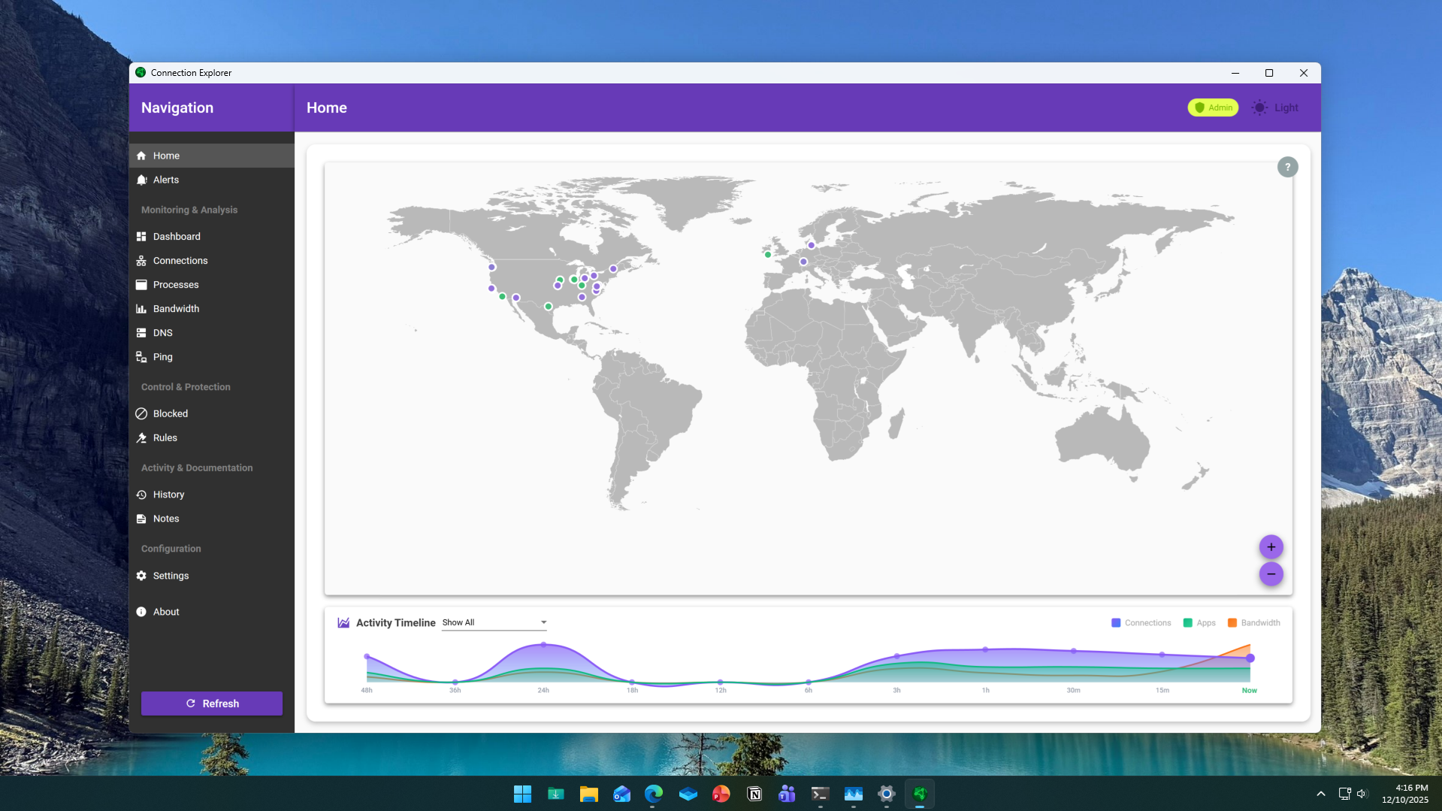Screen dimensions: 1442x811
Task: Open the Settings gear in sidebar
Action: (170, 576)
